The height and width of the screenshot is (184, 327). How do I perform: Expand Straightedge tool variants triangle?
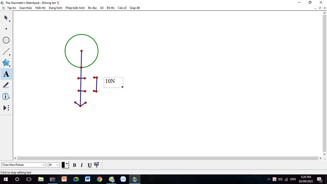(10, 55)
